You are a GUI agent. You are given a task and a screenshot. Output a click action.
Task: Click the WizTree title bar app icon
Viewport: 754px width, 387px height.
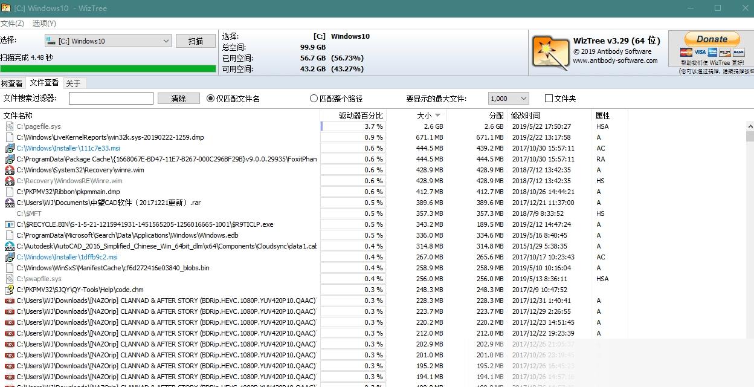(6, 8)
